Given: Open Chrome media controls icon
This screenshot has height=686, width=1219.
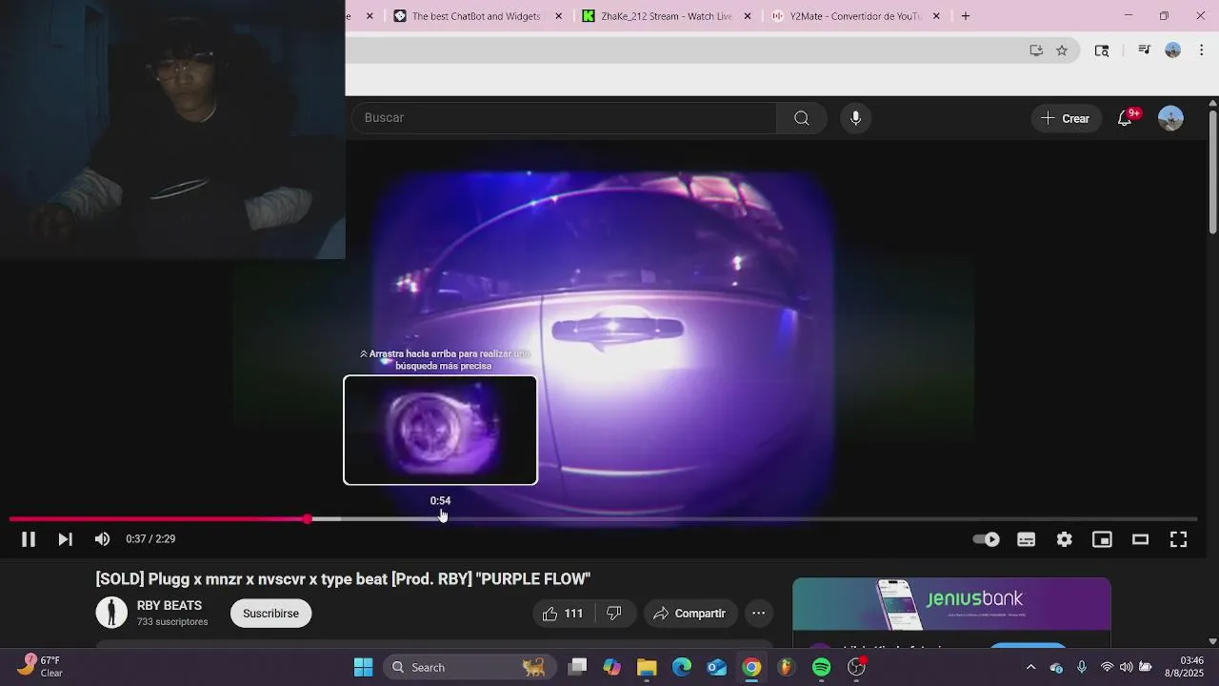Looking at the screenshot, I should tap(1145, 50).
